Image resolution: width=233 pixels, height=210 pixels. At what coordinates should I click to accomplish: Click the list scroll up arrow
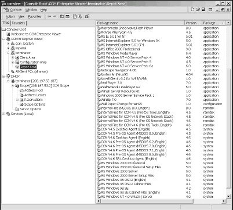point(228,23)
